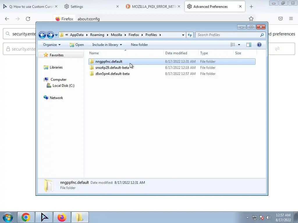The height and width of the screenshot is (223, 298).
Task: Select the snxz4p29.default-beta folder
Action: pyautogui.click(x=172, y=67)
